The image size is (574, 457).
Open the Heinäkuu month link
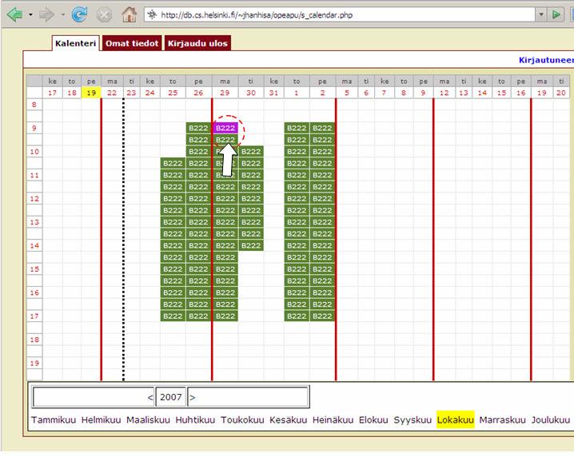[333, 419]
